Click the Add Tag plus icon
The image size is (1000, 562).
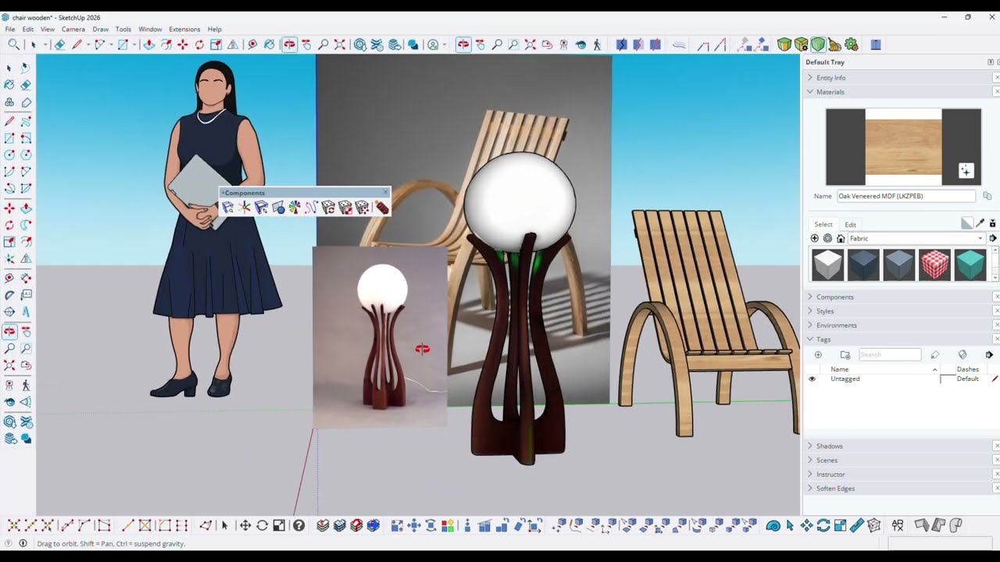818,355
